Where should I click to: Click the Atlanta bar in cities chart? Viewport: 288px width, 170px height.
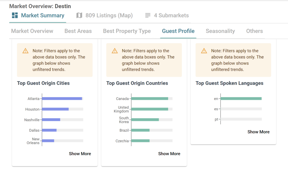click(x=62, y=99)
